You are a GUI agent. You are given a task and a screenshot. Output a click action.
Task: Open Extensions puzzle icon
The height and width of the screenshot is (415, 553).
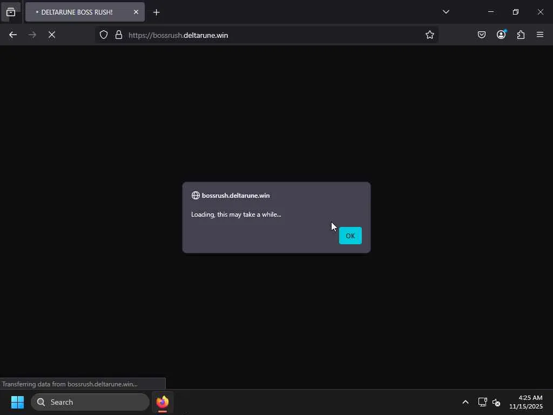tap(521, 35)
